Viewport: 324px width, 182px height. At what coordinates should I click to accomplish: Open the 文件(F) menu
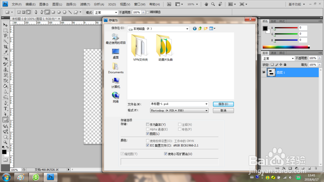pos(17,4)
